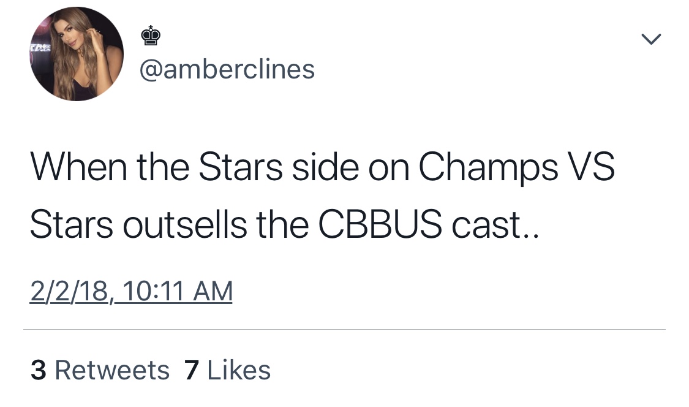Click the time portion 10:11 AM

click(177, 291)
